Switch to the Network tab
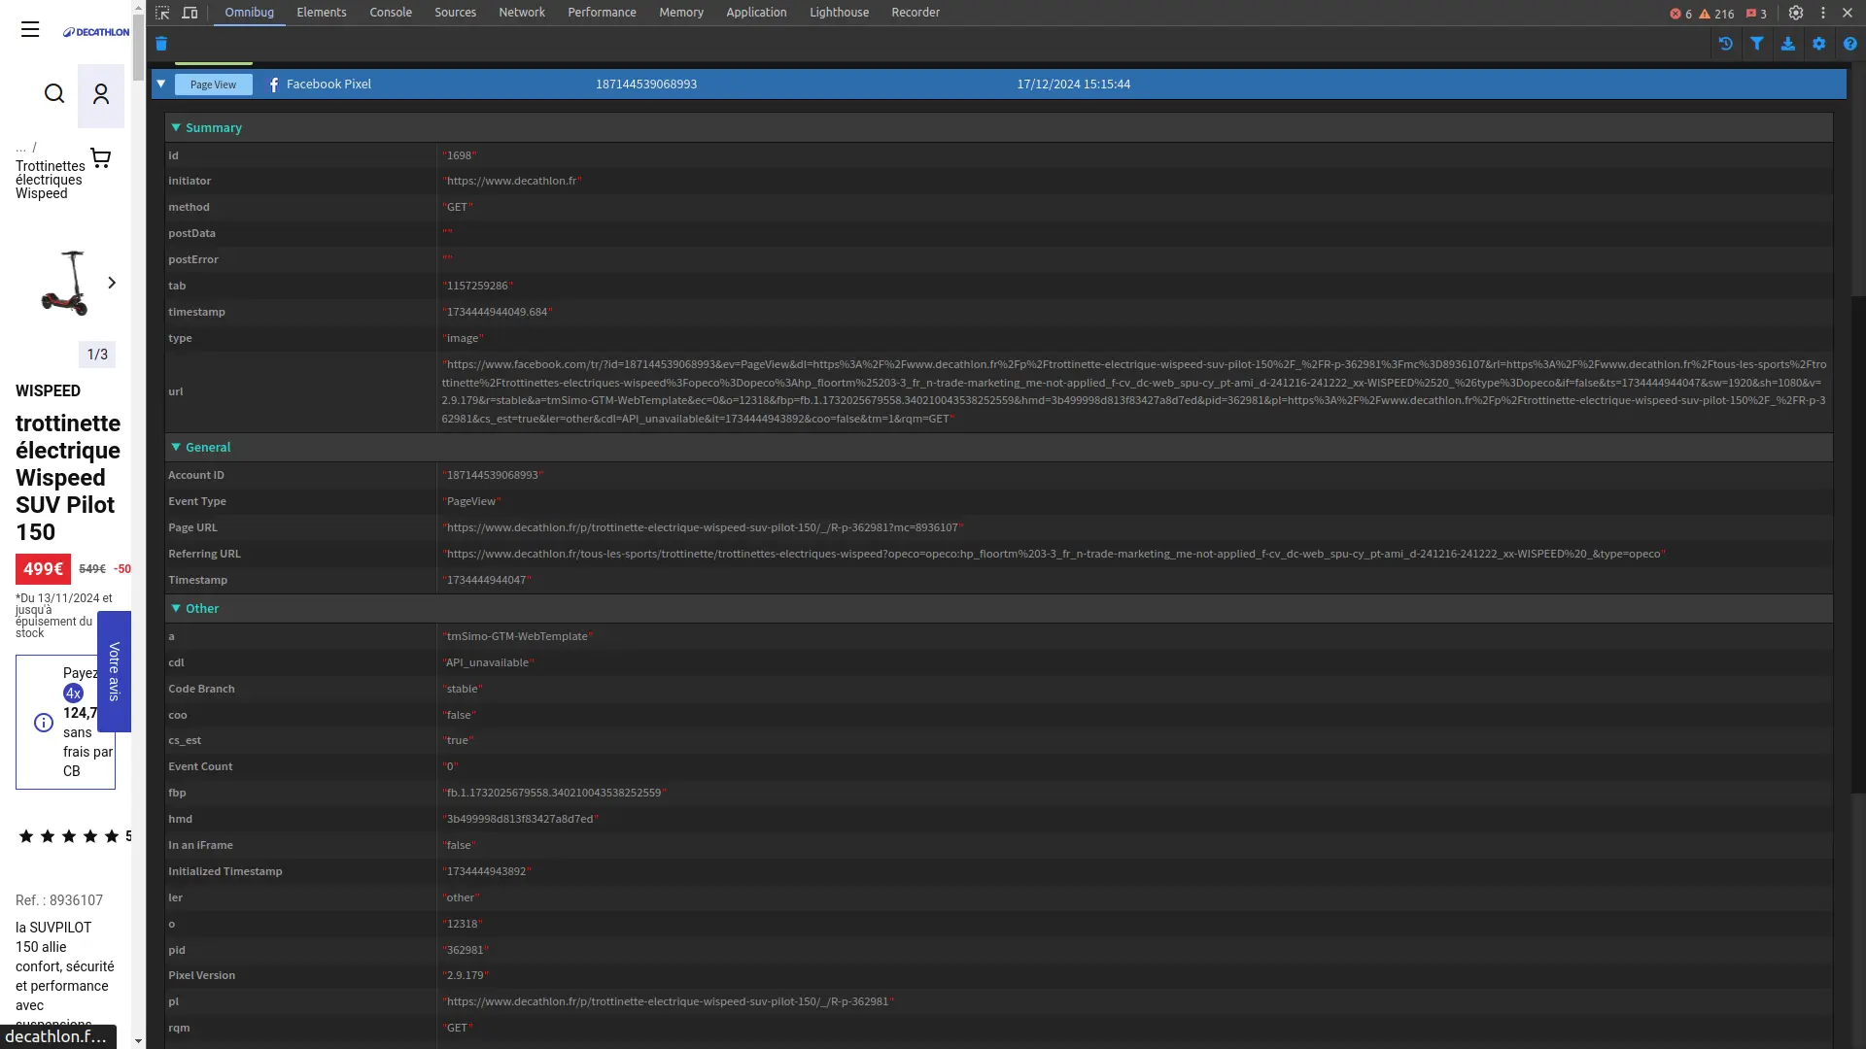The width and height of the screenshot is (1866, 1049). 522,13
